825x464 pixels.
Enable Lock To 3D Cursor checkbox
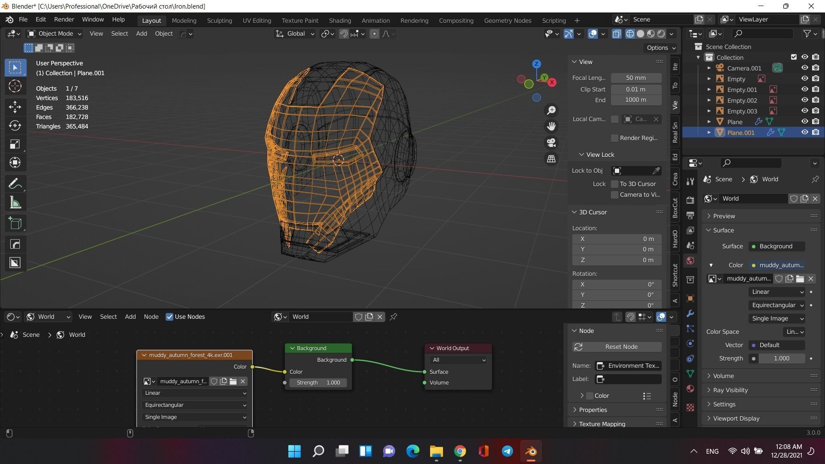pyautogui.click(x=614, y=184)
